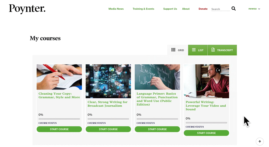Click the Powerful Writing headphones thumbnail
This screenshot has width=269, height=147.
coord(206,81)
